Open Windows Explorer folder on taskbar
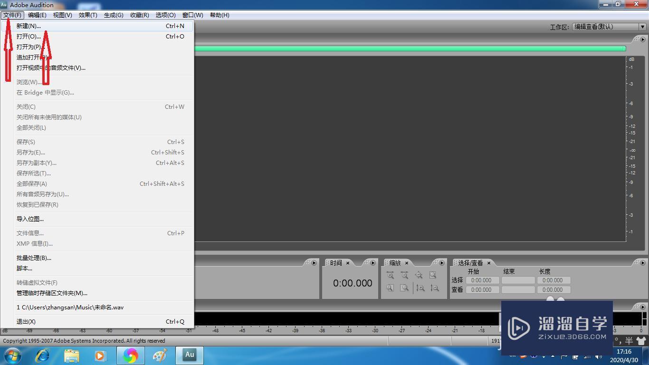 [x=72, y=355]
